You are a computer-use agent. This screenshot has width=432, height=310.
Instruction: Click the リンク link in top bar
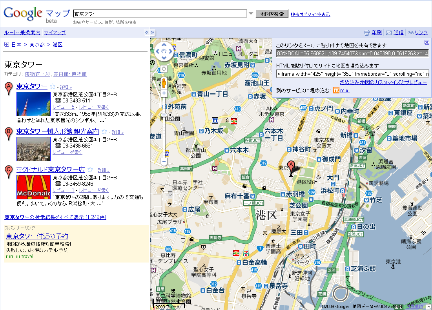pyautogui.click(x=421, y=33)
